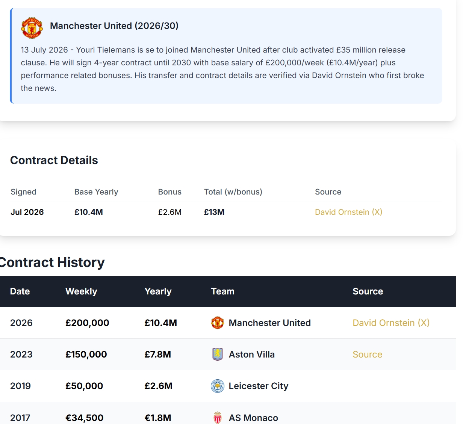The width and height of the screenshot is (463, 424).
Task: Click the AS Monaco crest icon
Action: pyautogui.click(x=217, y=418)
